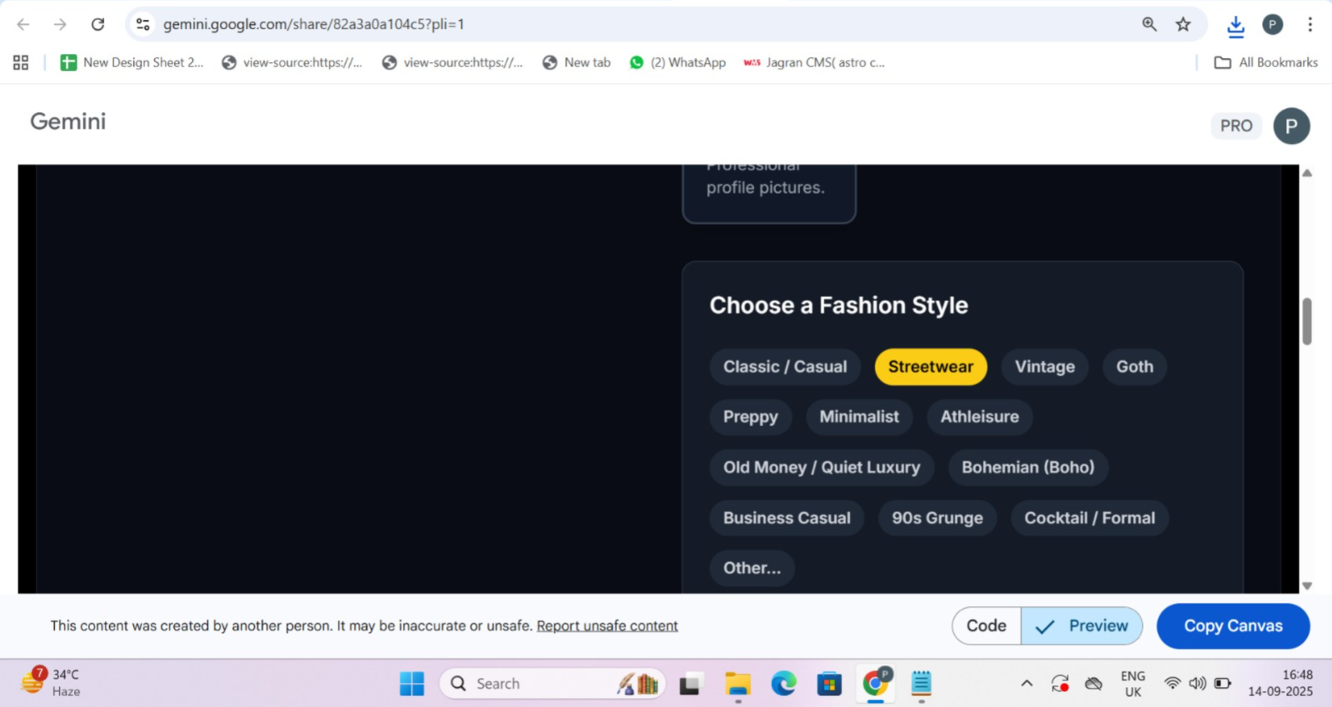The width and height of the screenshot is (1332, 707).
Task: Open the Wi-Fi network tray icon
Action: click(x=1172, y=684)
